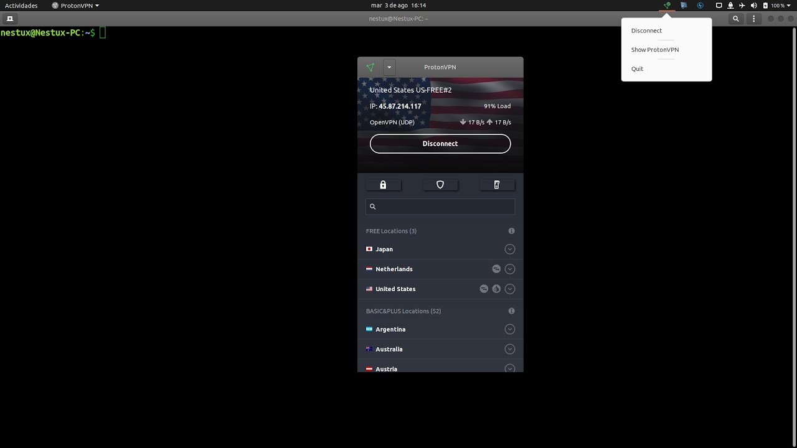The height and width of the screenshot is (448, 797).
Task: Click the download speed 17 B/s indicator
Action: pos(472,123)
